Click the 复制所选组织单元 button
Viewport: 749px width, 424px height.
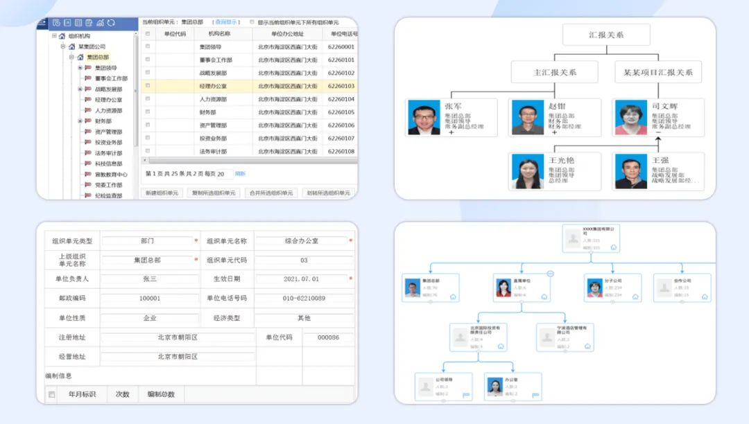click(x=214, y=193)
